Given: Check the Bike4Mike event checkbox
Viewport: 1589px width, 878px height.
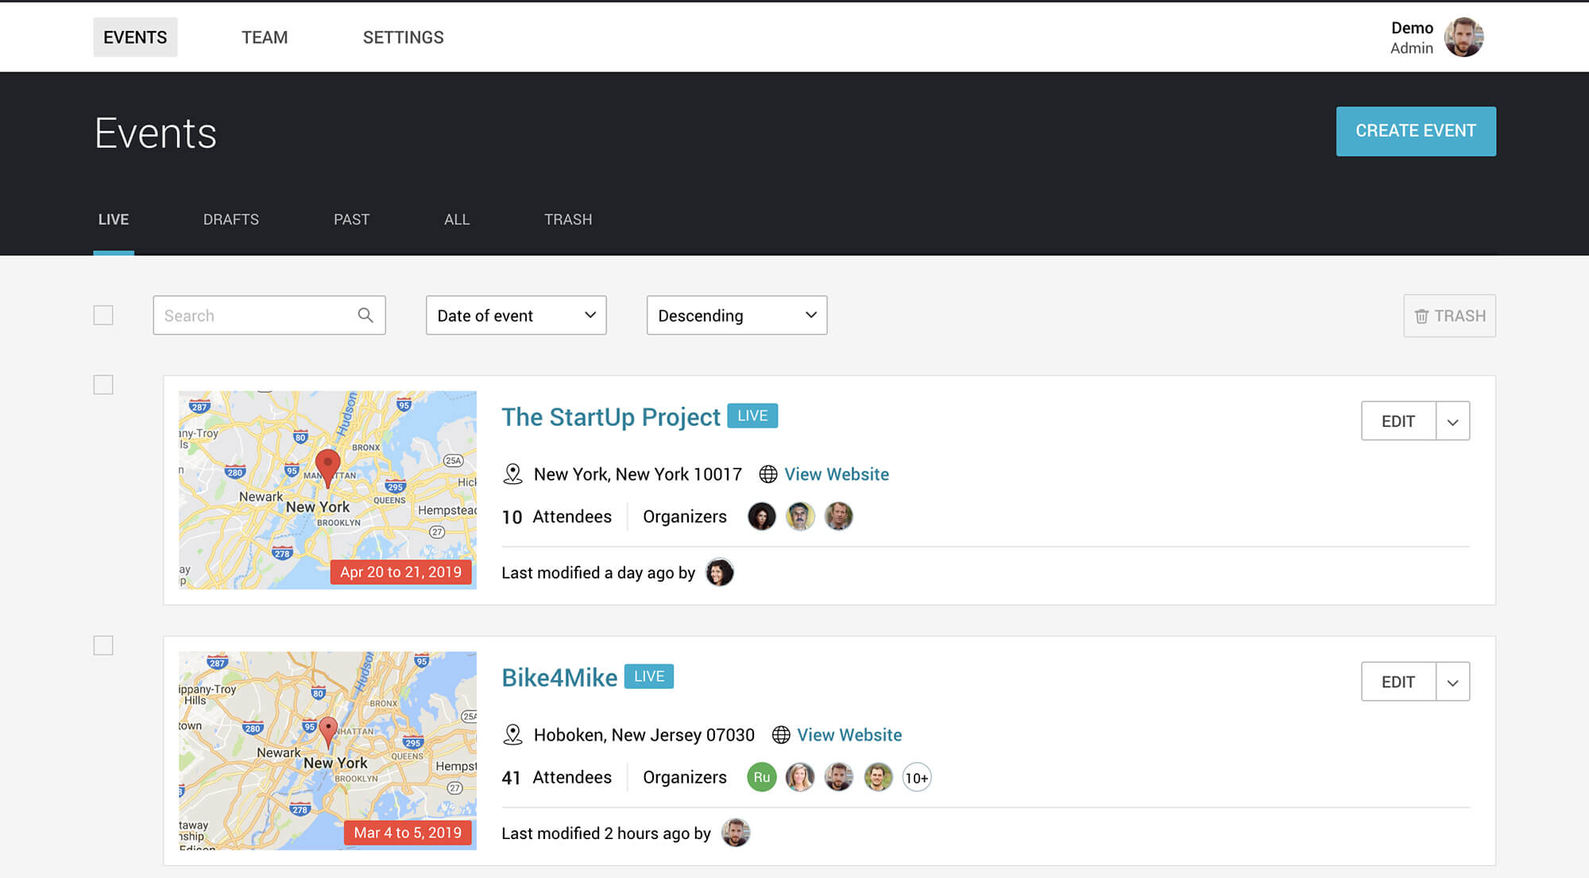Looking at the screenshot, I should (103, 645).
